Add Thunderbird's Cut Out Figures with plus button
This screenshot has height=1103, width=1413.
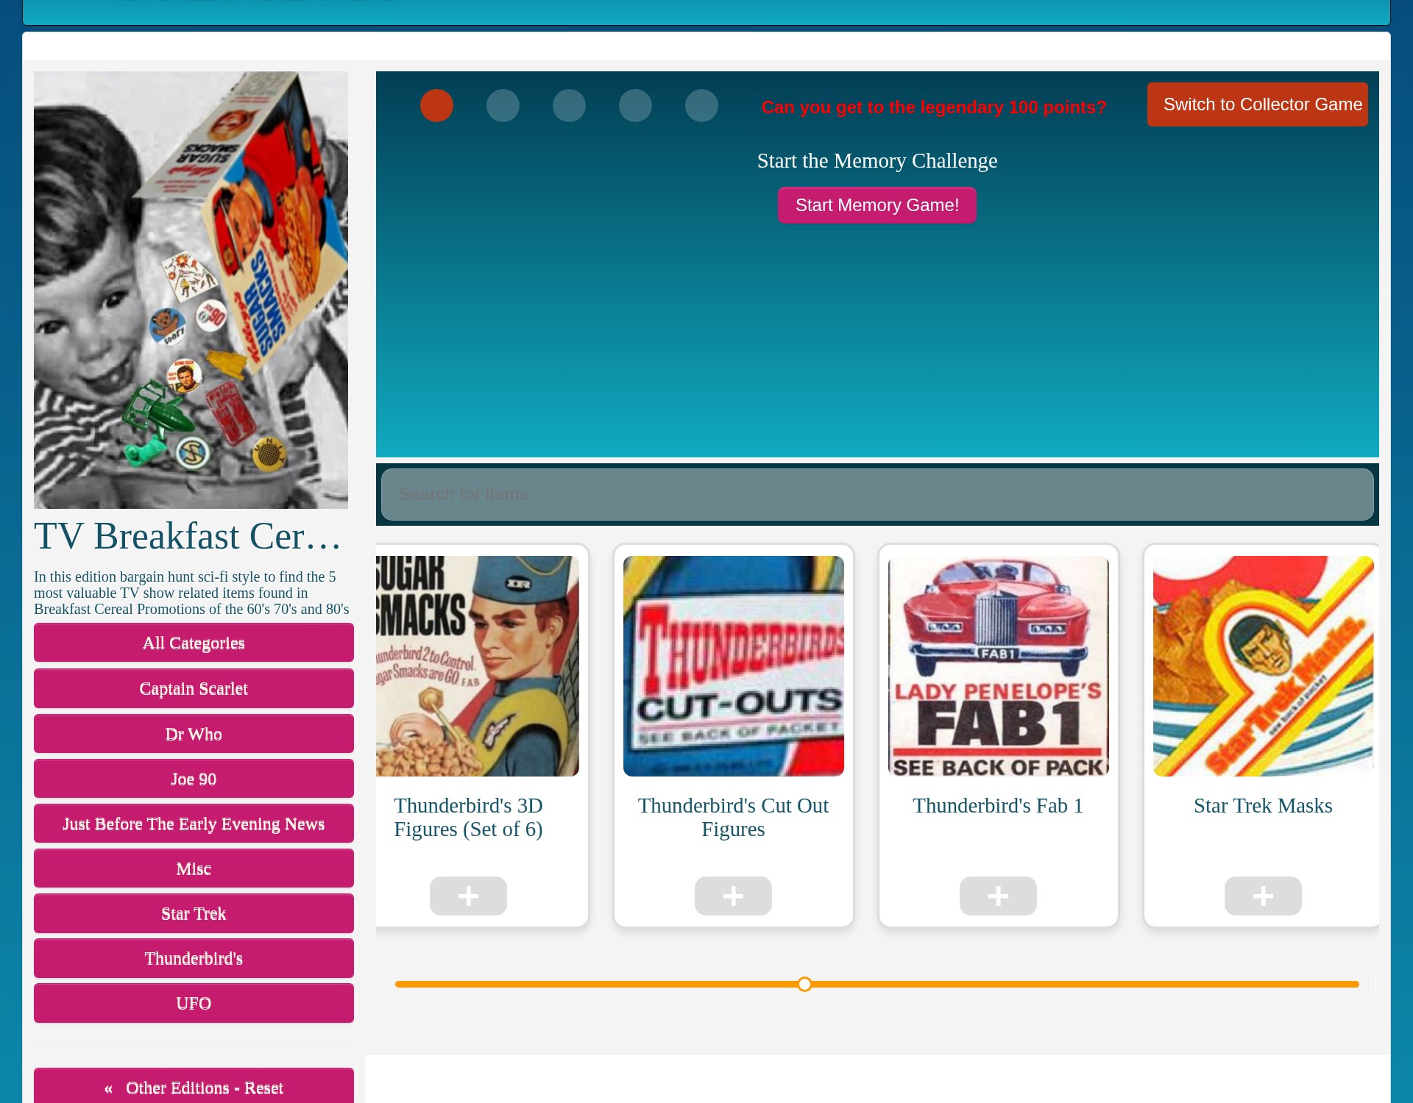733,896
